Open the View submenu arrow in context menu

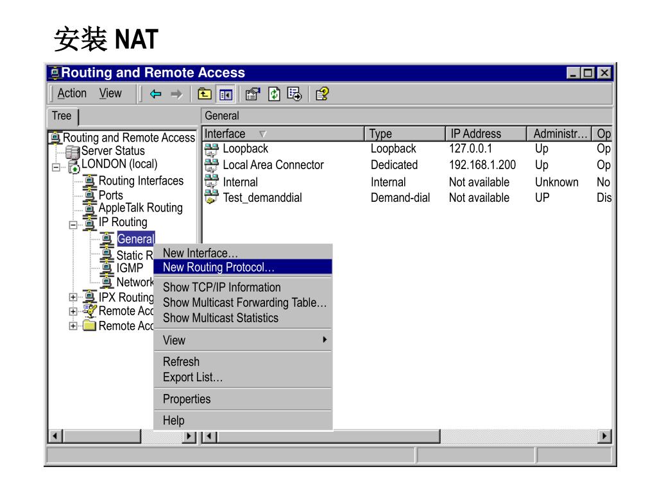(325, 340)
